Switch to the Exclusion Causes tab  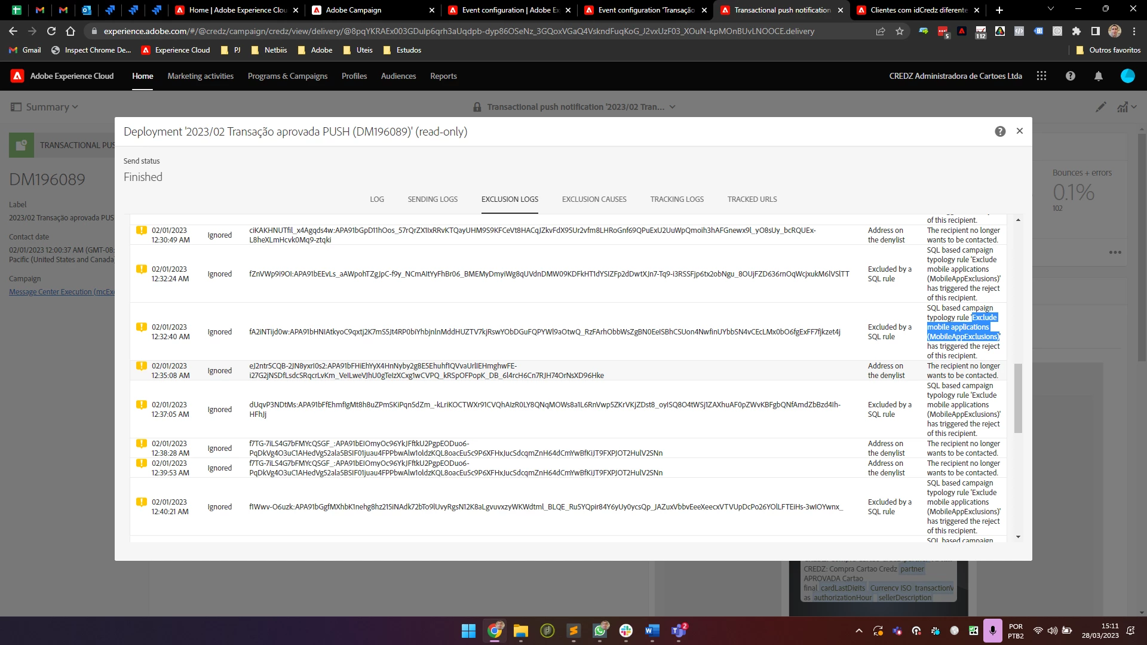594,199
